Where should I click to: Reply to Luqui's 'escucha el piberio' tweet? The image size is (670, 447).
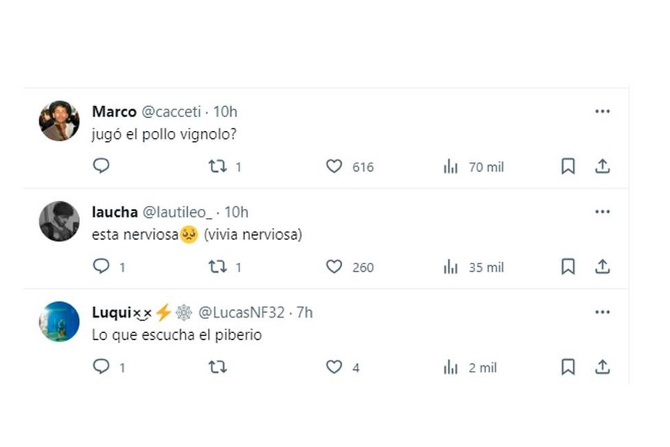[x=101, y=367]
